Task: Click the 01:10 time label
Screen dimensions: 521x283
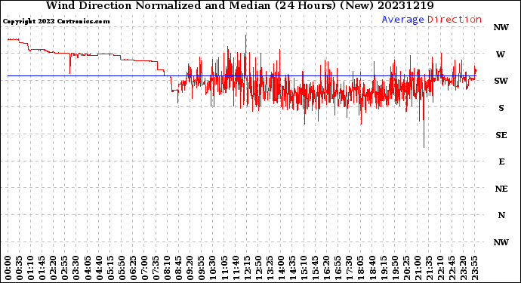Action: click(30, 268)
